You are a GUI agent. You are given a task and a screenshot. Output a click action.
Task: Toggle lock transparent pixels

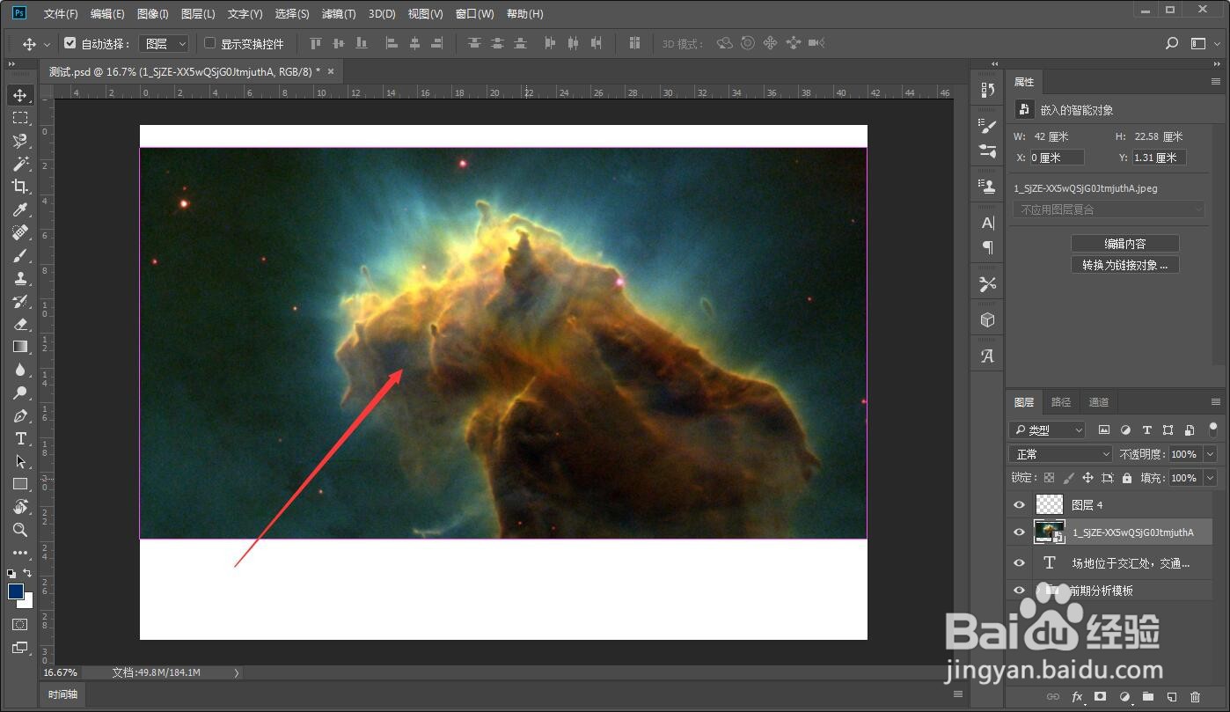coord(1049,478)
